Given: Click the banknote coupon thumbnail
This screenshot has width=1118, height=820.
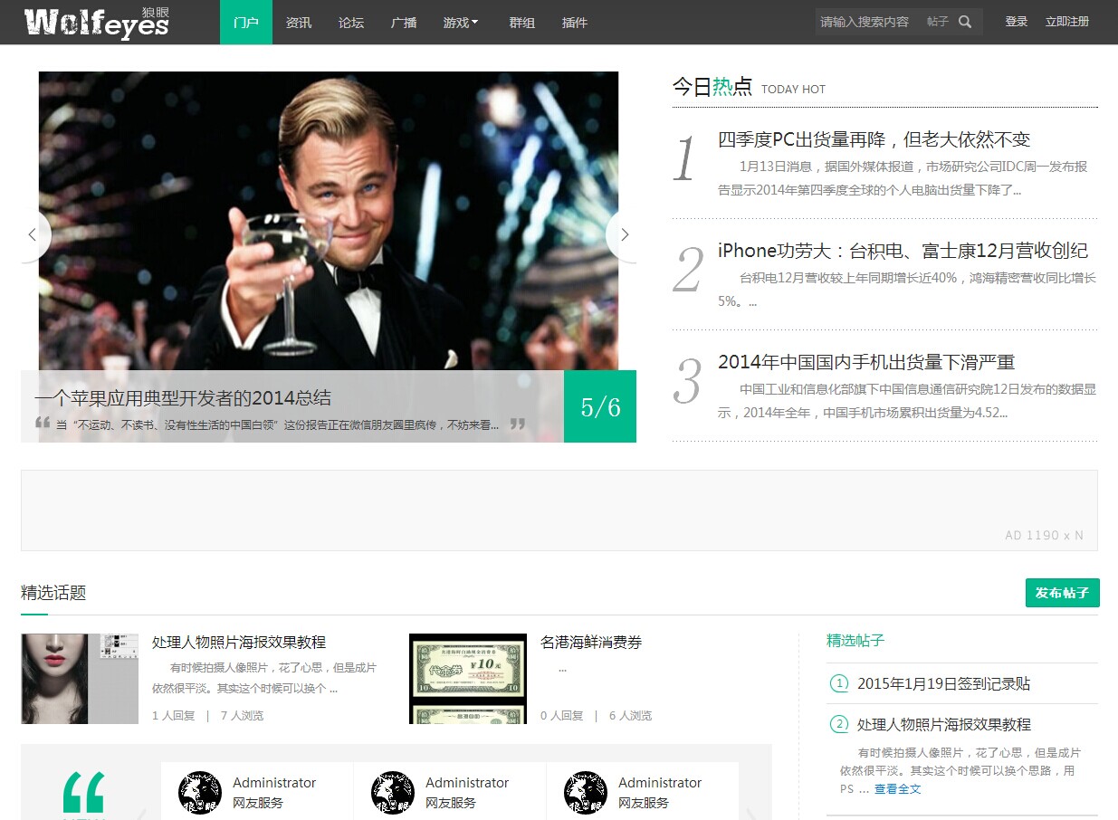Looking at the screenshot, I should click(x=468, y=679).
